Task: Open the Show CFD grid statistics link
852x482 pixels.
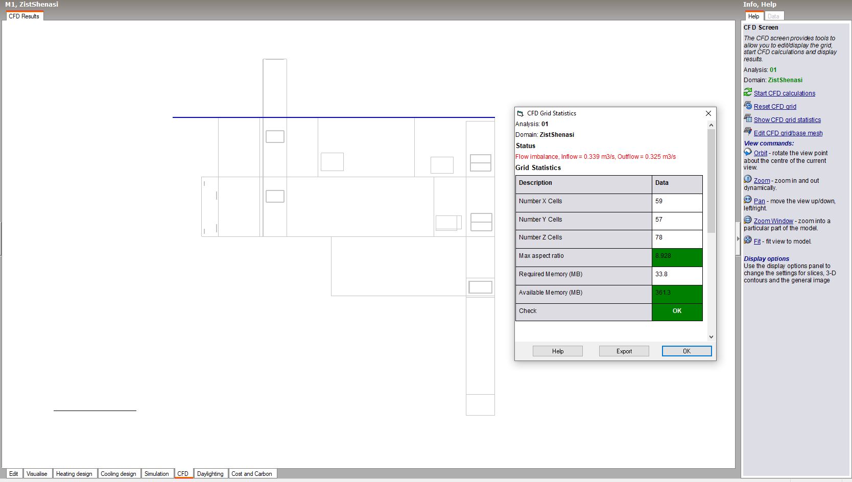Action: click(x=787, y=120)
